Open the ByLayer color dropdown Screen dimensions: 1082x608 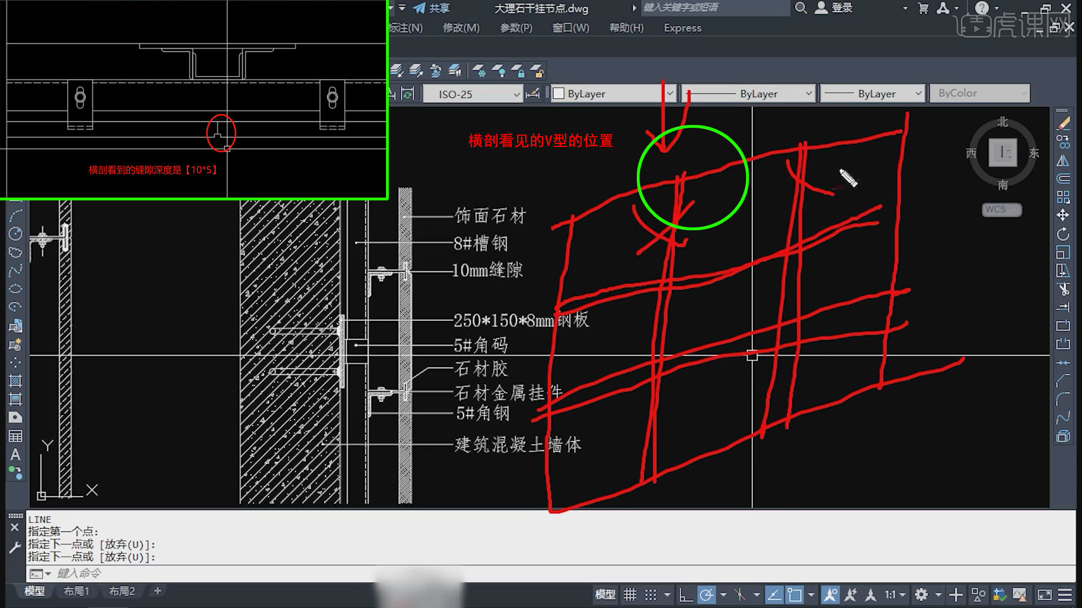(613, 93)
